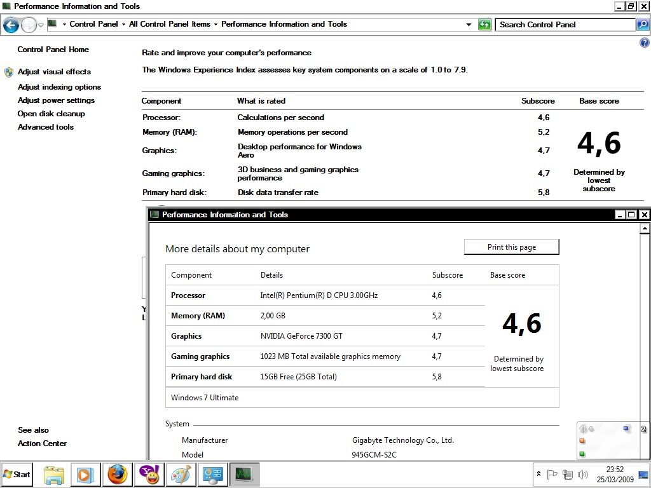Expand the All Control Panel Items breadcrumb arrow
This screenshot has width=651, height=488.
tap(216, 24)
